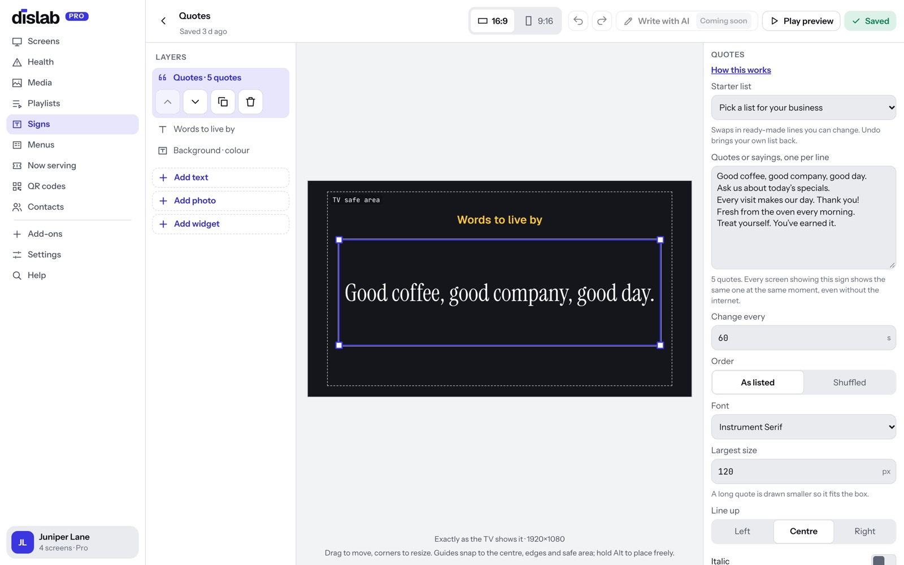
Task: Switch canvas to 16:9 landscape
Action: click(493, 21)
